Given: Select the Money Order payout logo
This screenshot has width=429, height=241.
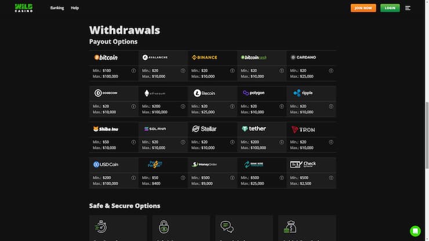Looking at the screenshot, I should pyautogui.click(x=205, y=165).
